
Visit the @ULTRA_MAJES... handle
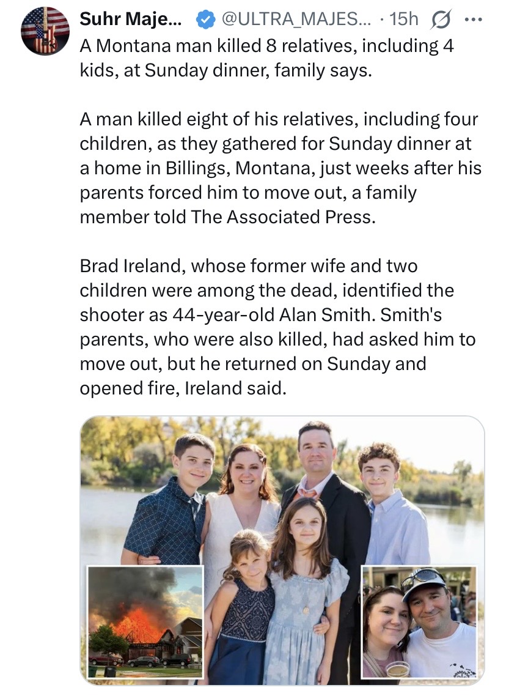[x=291, y=19]
